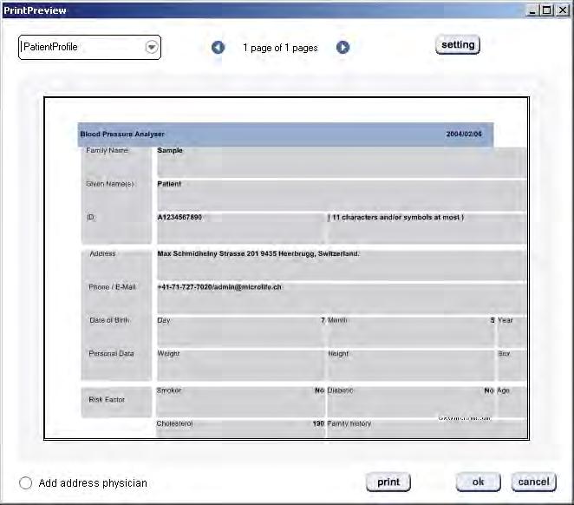Viewport: 574px width, 505px height.
Task: Close the PrintPreview window
Action: [562, 10]
